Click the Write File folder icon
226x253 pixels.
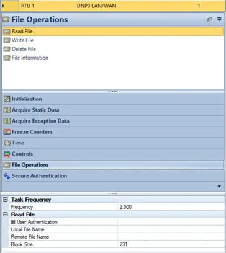tap(7, 40)
